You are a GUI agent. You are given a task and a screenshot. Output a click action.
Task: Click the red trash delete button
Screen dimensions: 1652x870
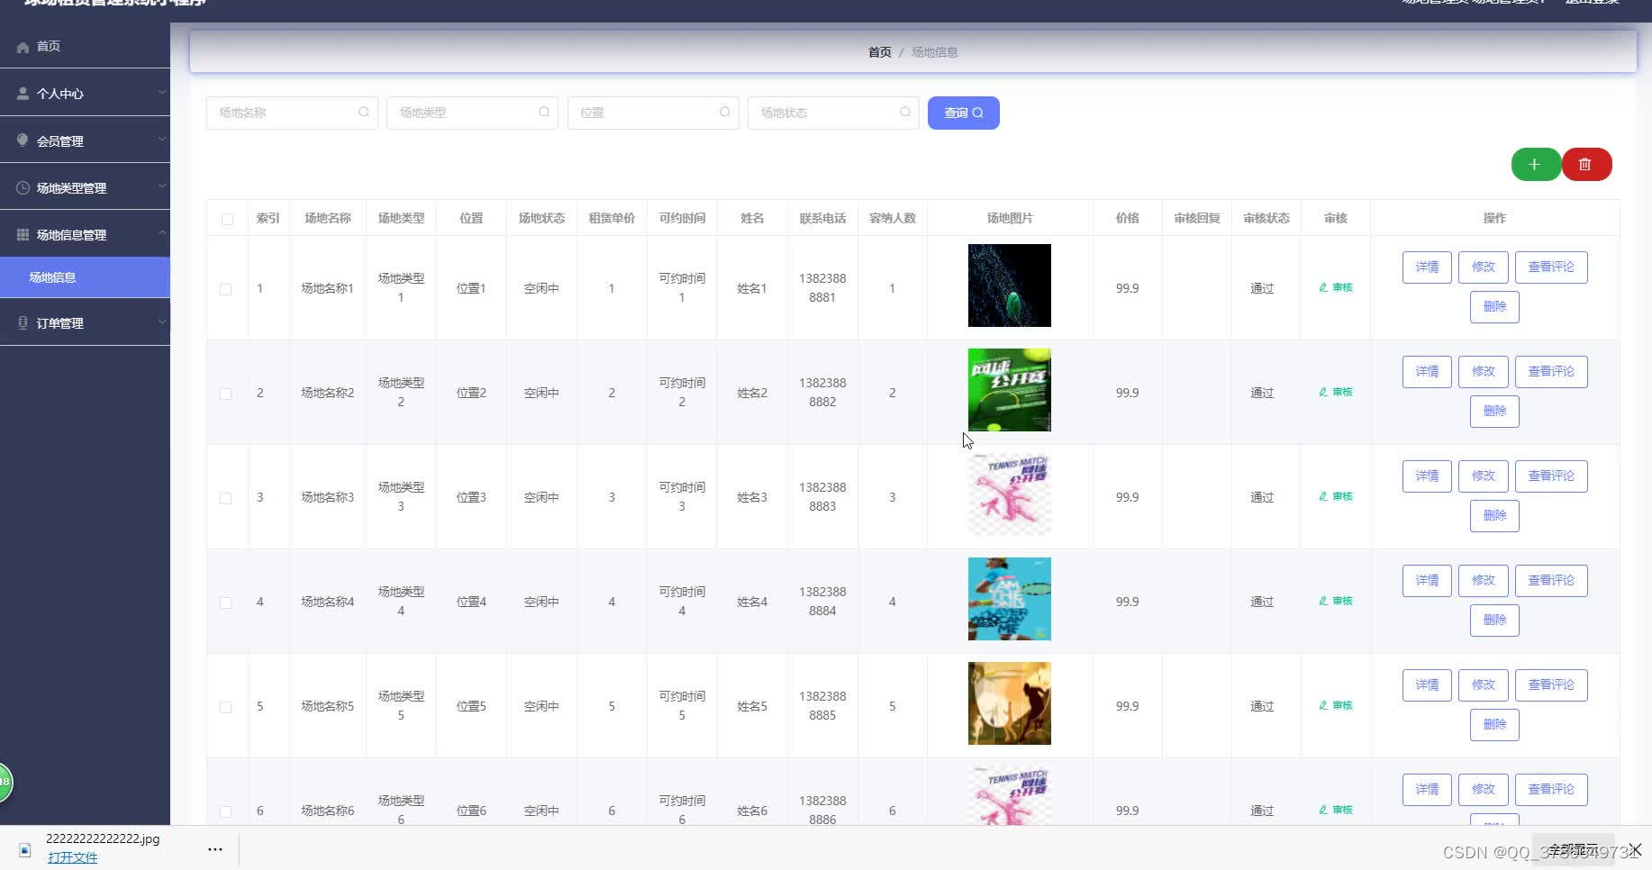[x=1586, y=165]
